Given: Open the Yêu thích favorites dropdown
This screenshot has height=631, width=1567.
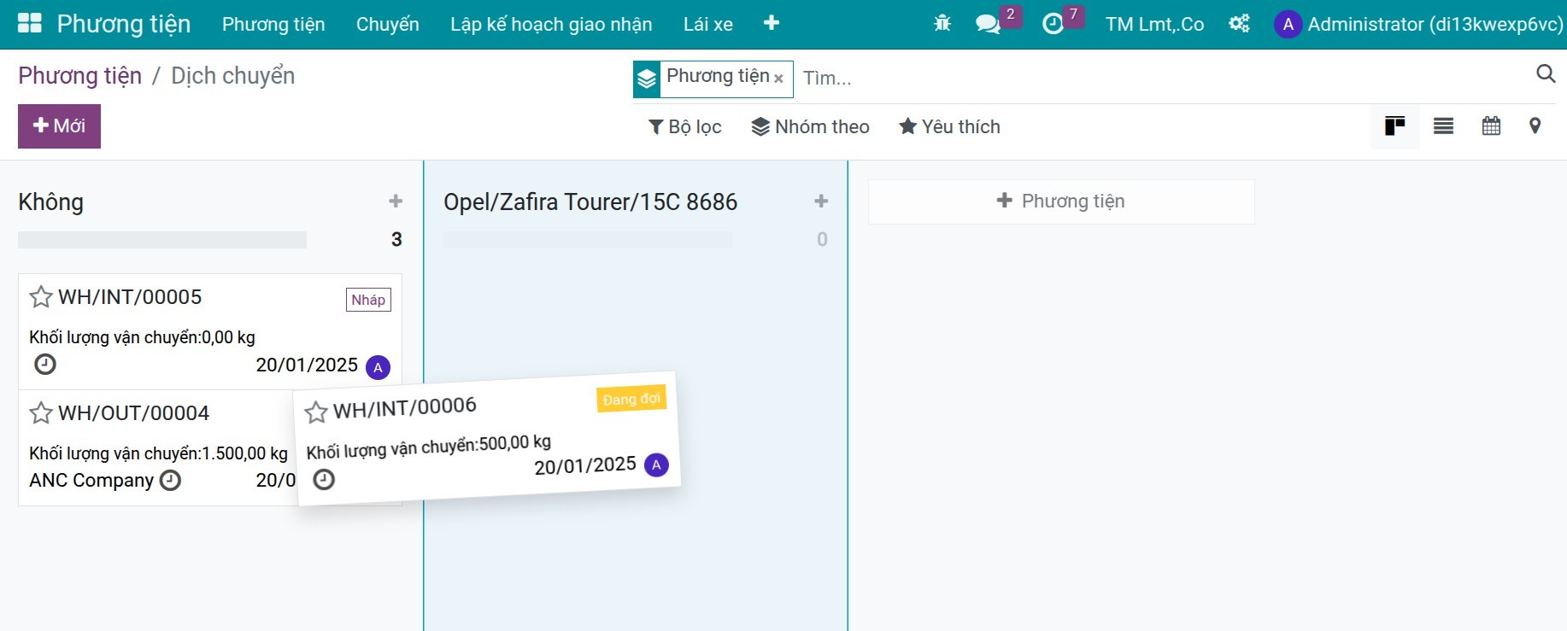Looking at the screenshot, I should click(949, 127).
